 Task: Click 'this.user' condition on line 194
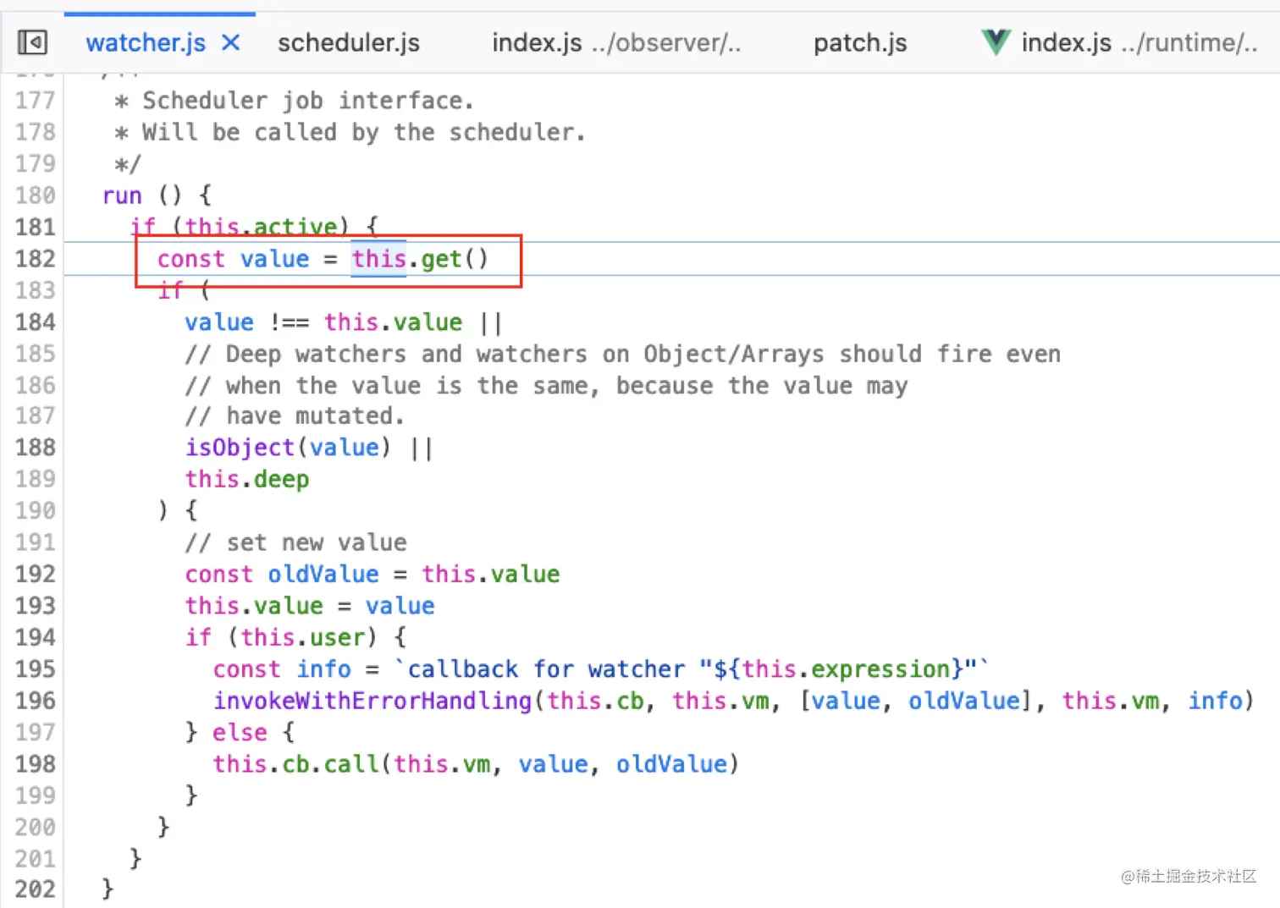[303, 637]
